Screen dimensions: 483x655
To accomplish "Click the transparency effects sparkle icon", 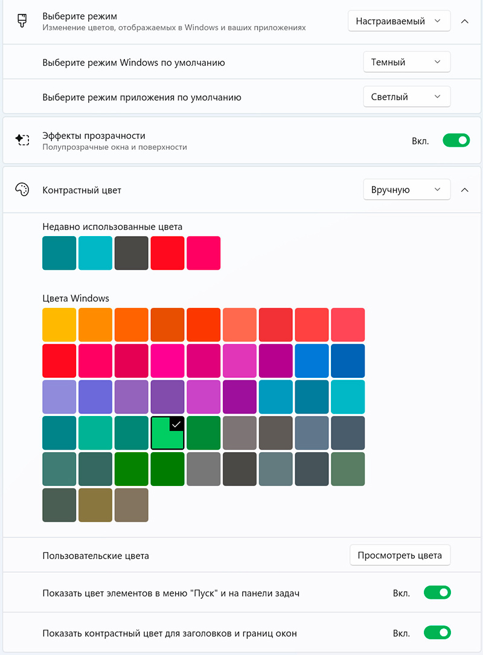I will point(22,140).
